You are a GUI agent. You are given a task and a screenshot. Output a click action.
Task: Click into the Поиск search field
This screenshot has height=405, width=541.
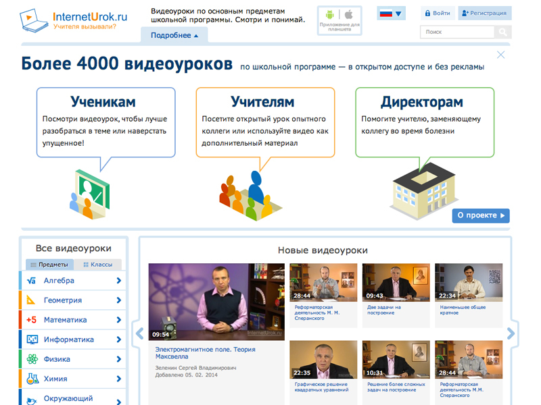457,32
